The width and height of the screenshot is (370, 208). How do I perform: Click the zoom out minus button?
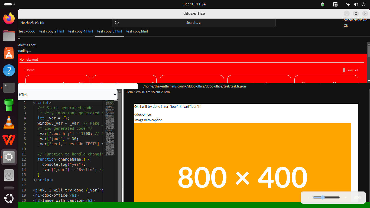(308, 198)
